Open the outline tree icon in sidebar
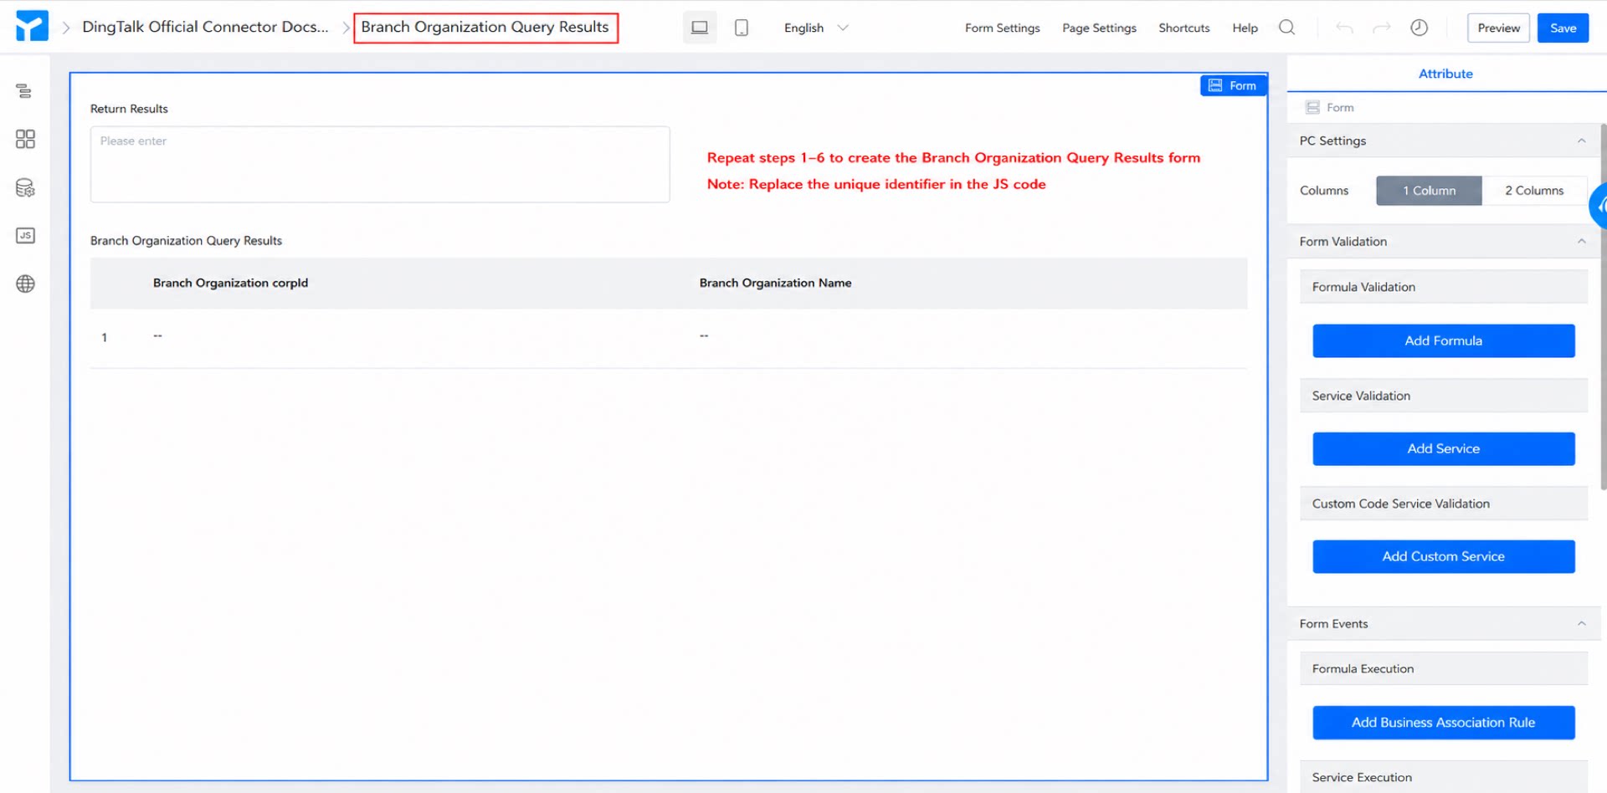Image resolution: width=1607 pixels, height=793 pixels. 24,90
